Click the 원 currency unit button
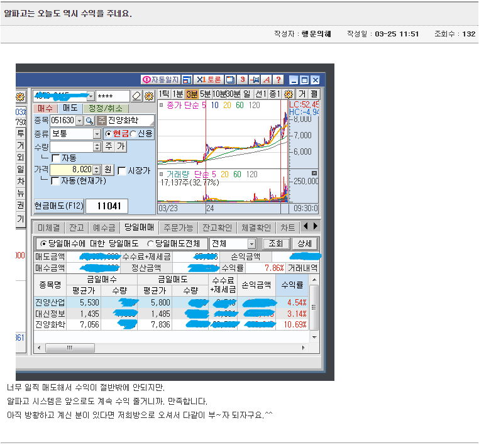Screen dimensions: 479x445 tap(108, 170)
